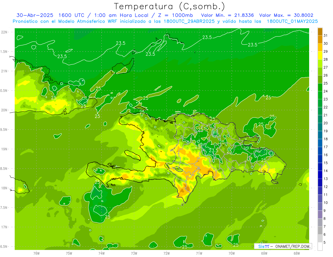Click the legend label "17"
The height and width of the screenshot is (257, 333).
326,147
